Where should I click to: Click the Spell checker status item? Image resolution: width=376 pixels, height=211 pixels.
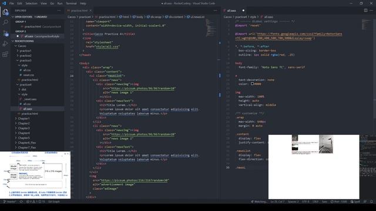point(355,202)
